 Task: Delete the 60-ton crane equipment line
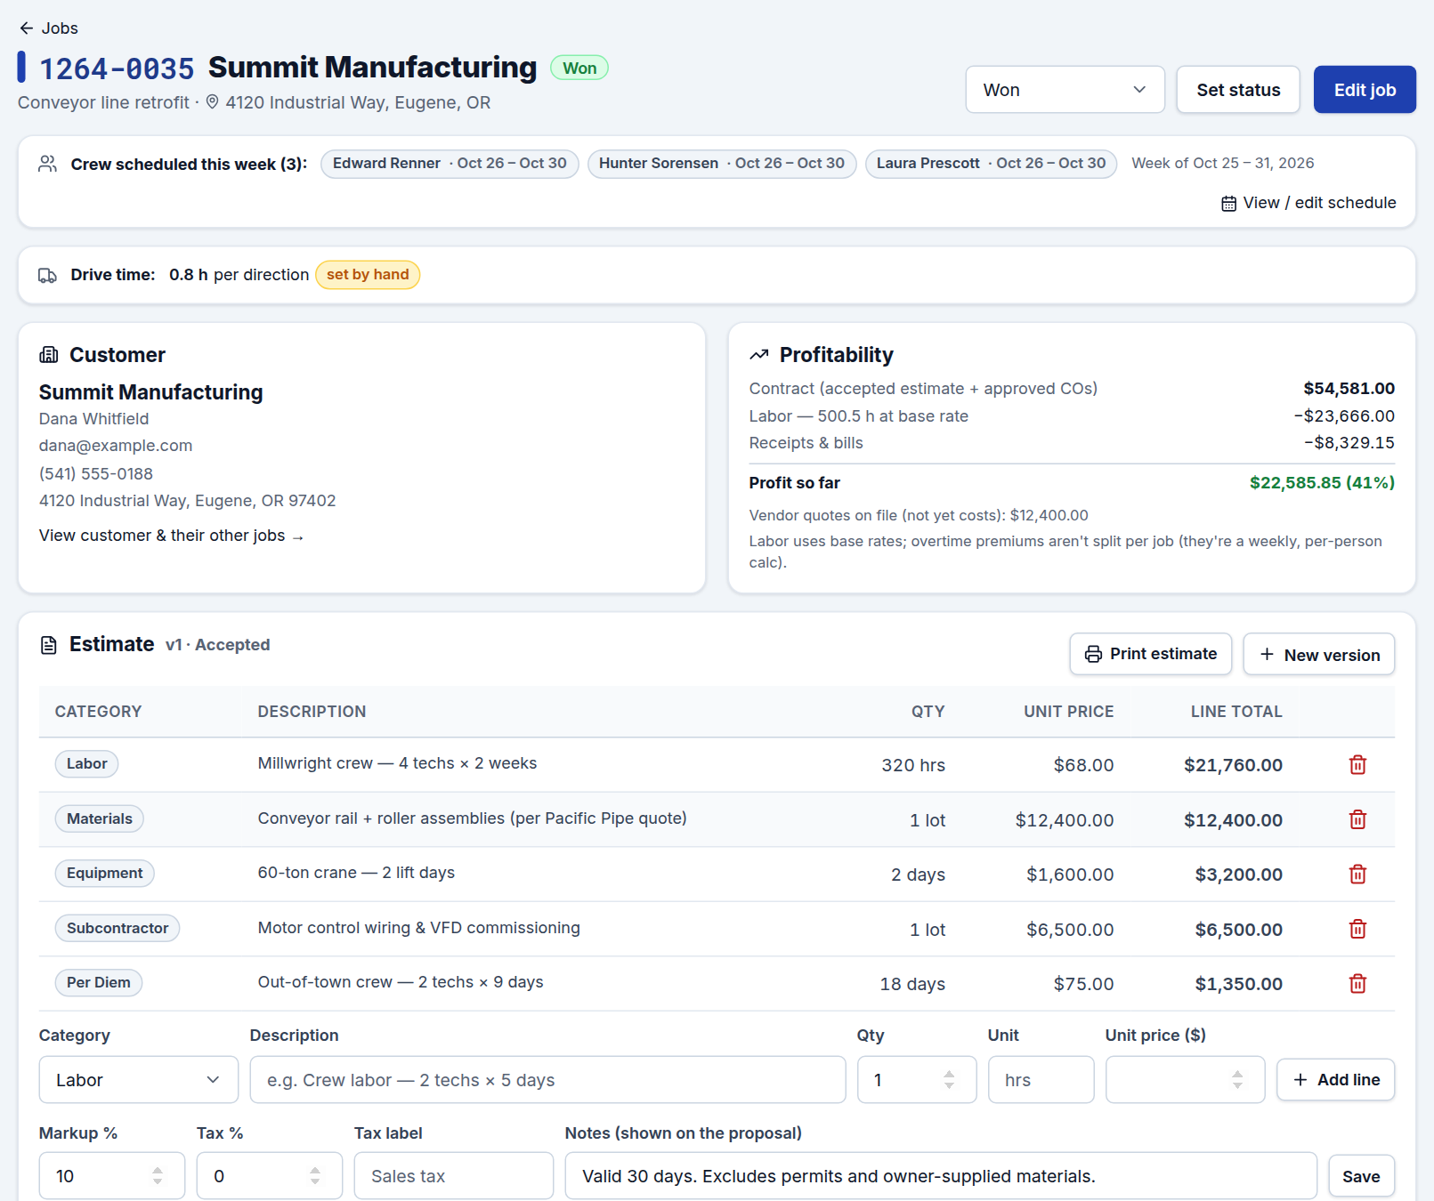click(x=1357, y=875)
